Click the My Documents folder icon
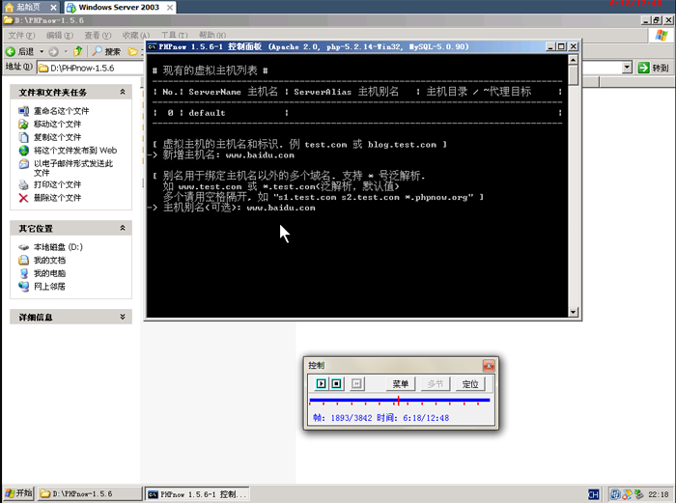 pos(23,261)
